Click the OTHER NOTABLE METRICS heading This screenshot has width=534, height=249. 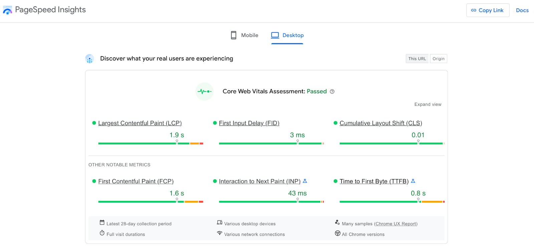[119, 165]
